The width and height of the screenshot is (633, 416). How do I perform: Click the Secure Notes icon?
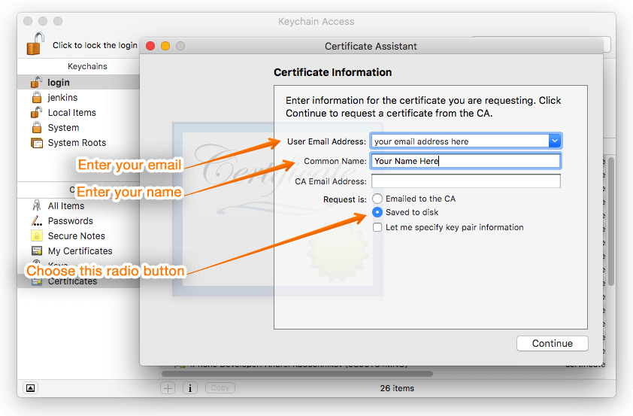click(x=36, y=236)
